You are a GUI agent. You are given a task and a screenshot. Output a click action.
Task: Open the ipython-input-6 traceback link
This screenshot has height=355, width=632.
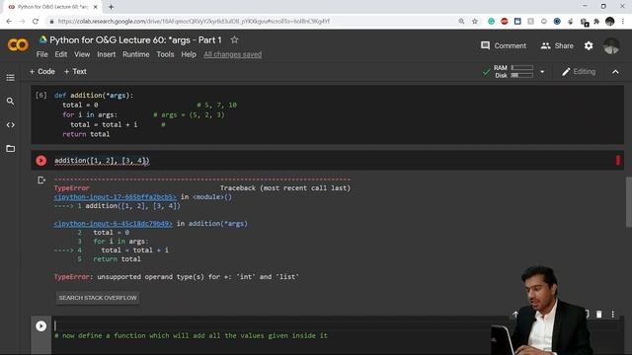pos(113,224)
